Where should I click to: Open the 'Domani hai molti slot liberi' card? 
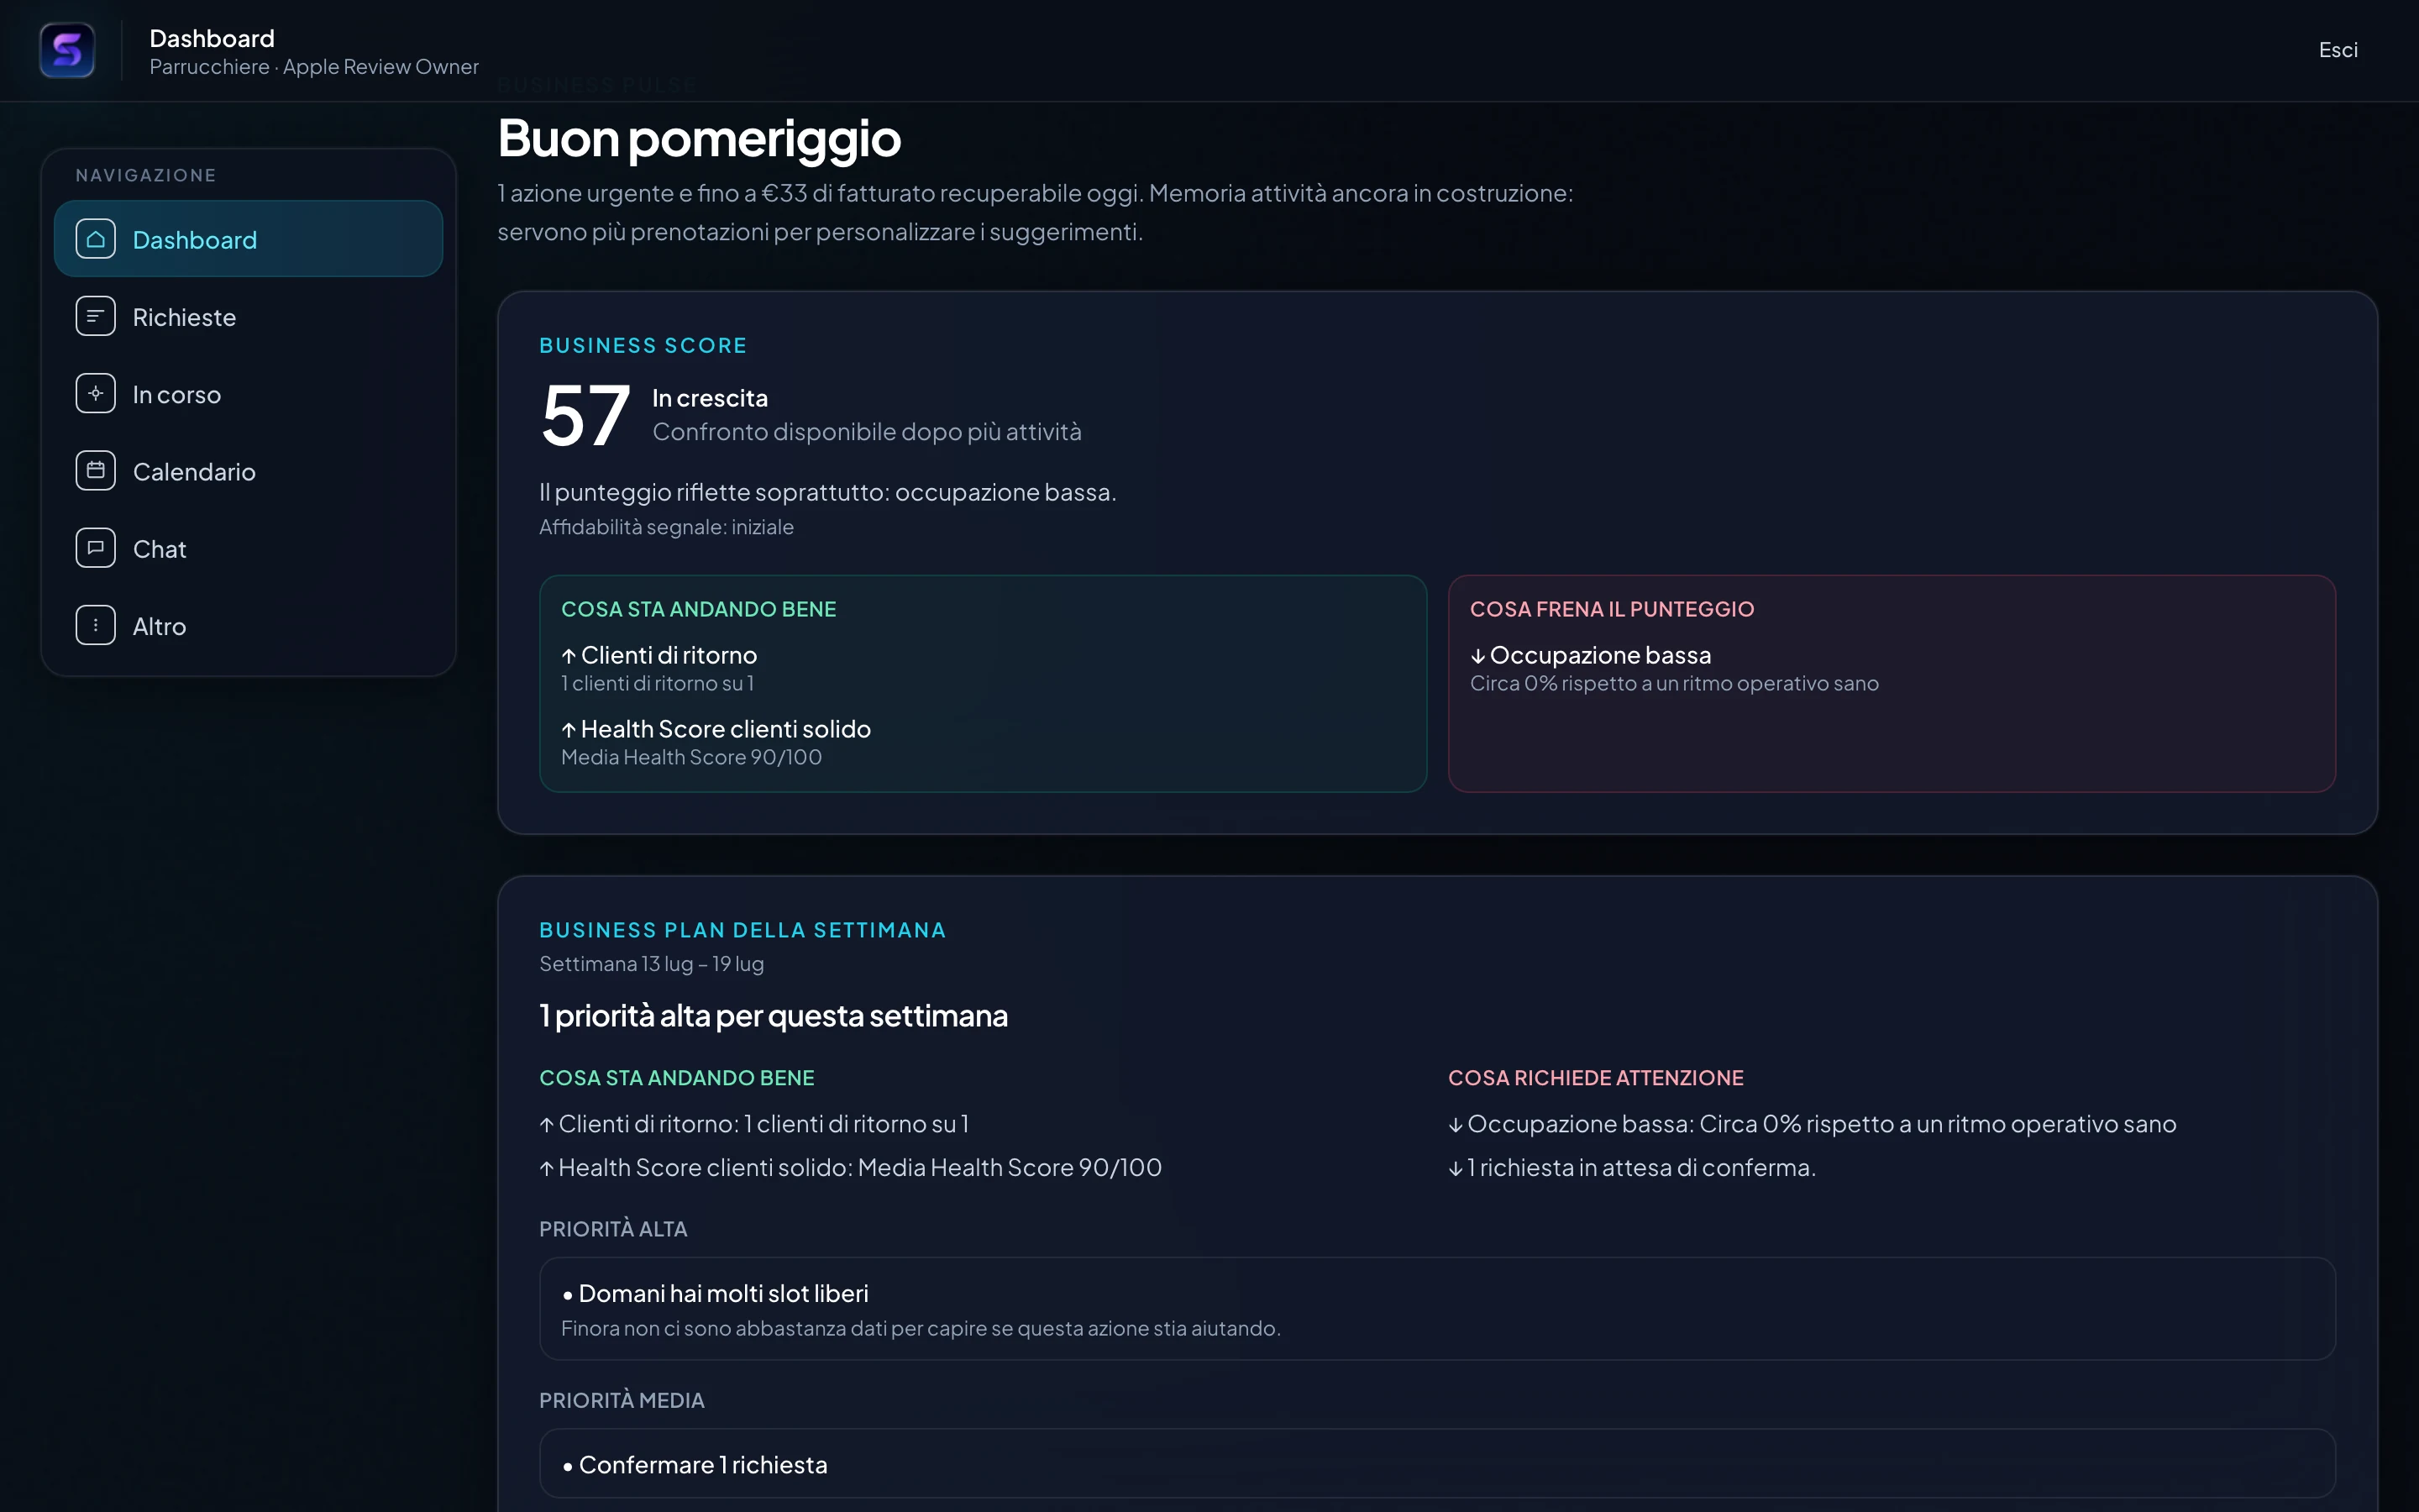[x=1436, y=1308]
